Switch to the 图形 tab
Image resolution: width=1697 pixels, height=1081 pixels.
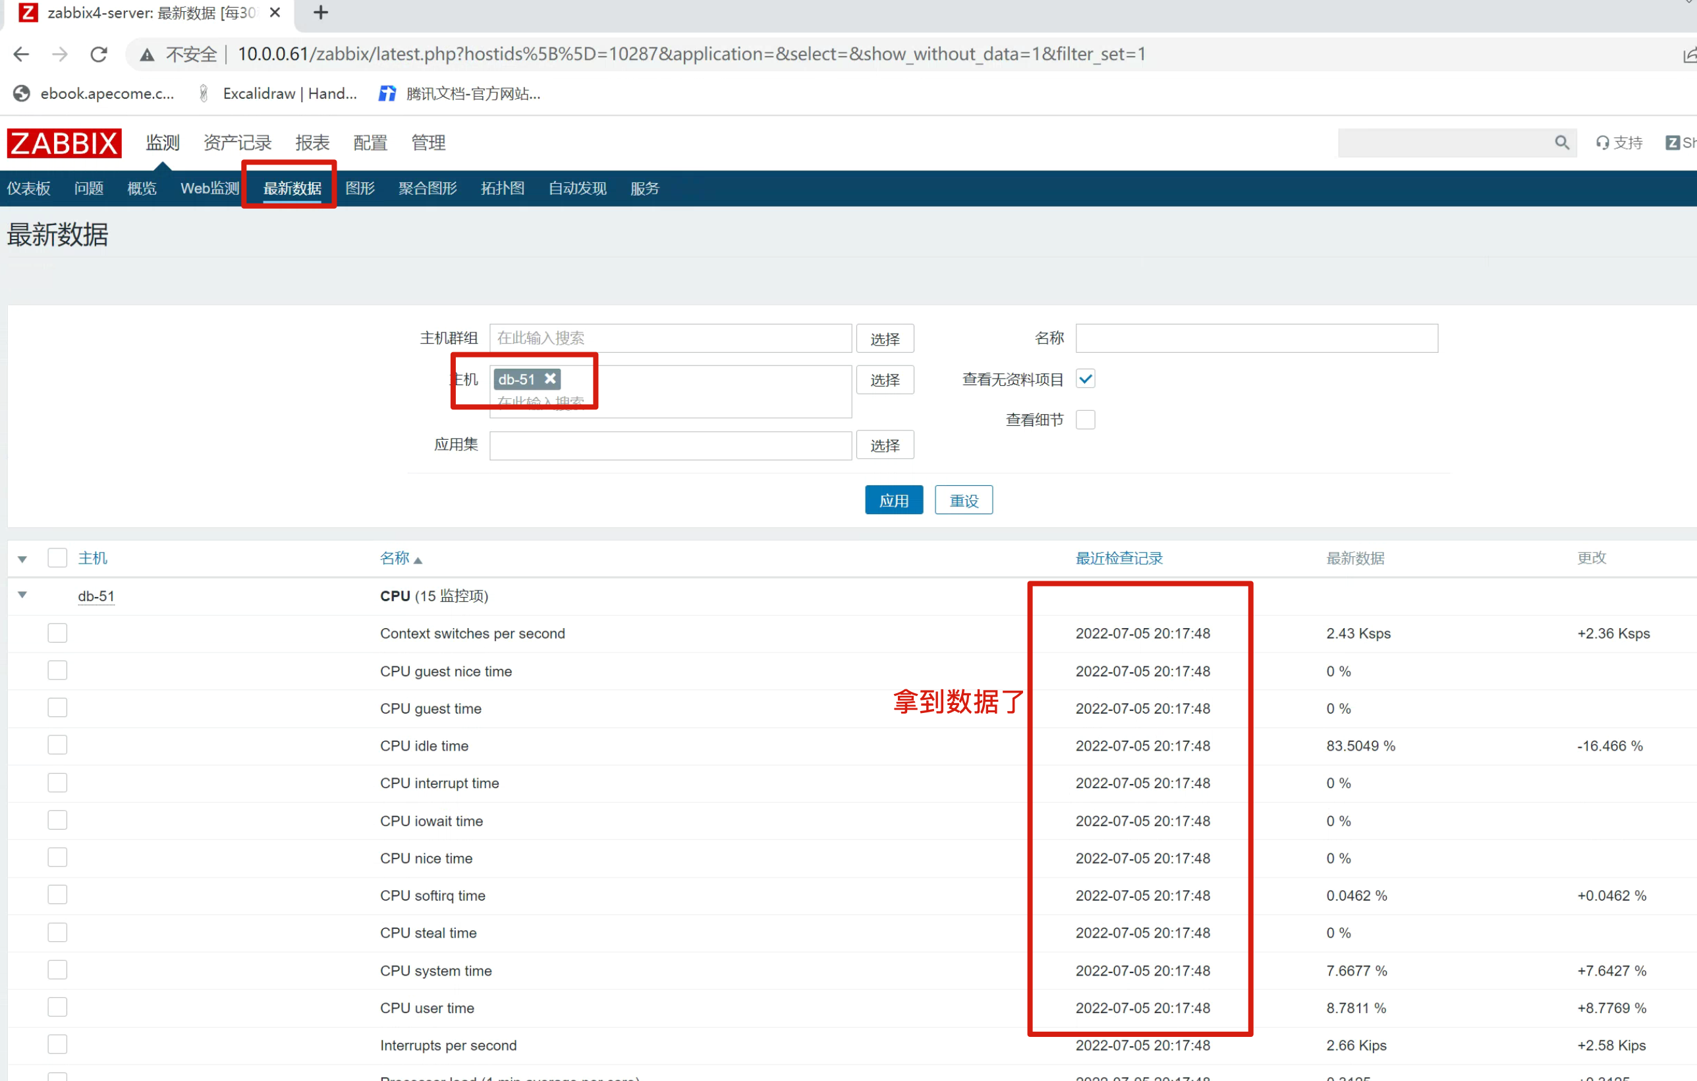360,188
